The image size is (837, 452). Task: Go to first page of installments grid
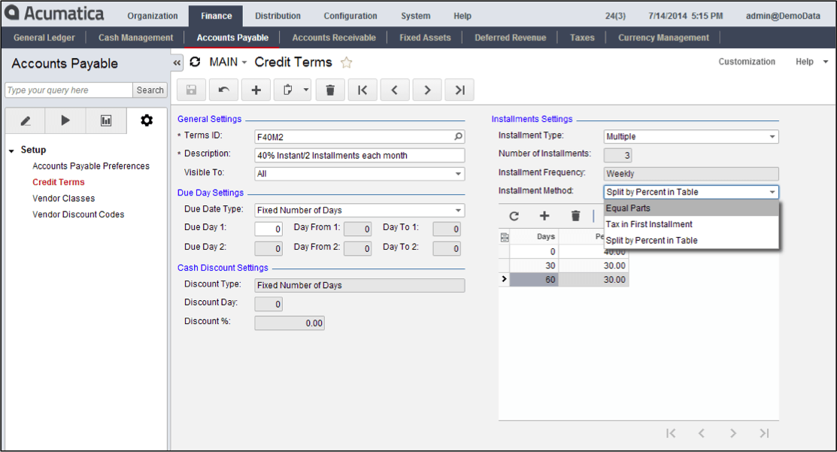[671, 433]
